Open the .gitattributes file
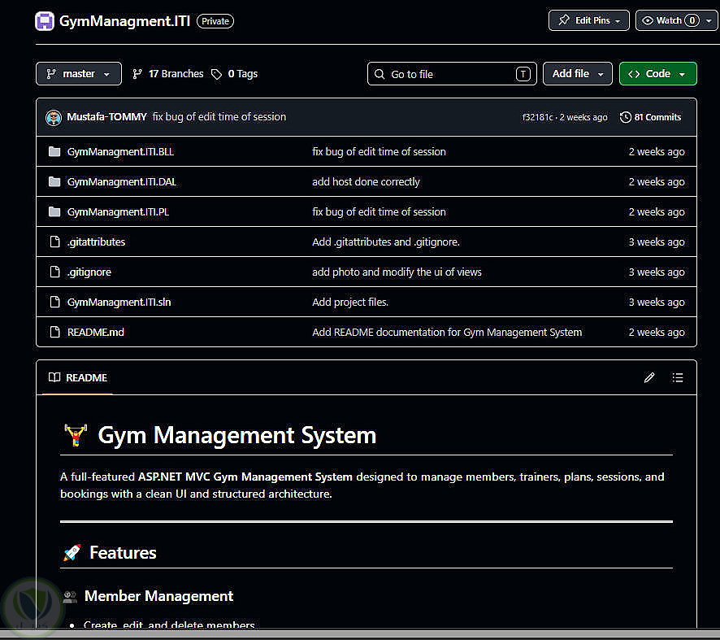The height and width of the screenshot is (640, 720). [96, 242]
